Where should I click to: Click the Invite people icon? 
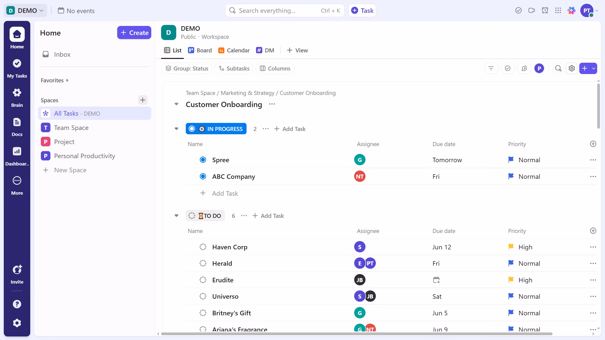(17, 274)
